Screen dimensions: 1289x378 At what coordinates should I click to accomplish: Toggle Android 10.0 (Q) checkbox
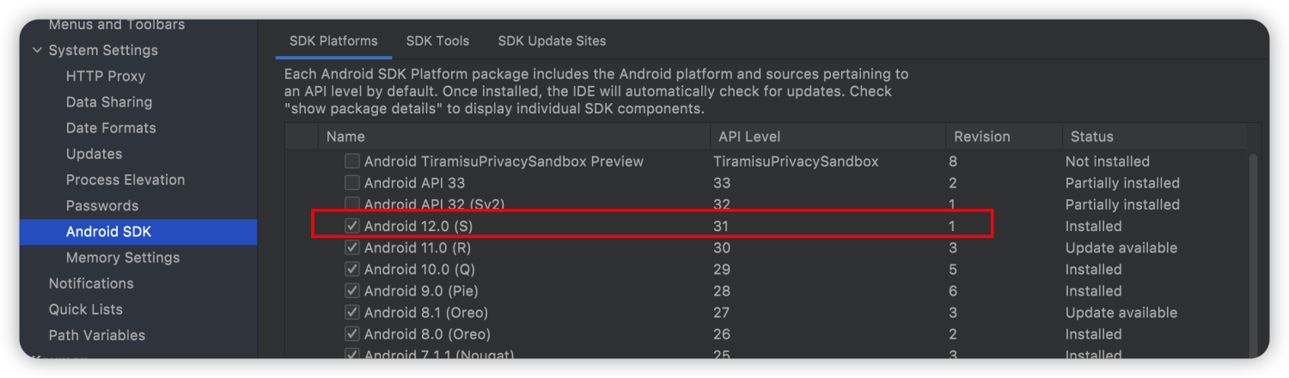(x=352, y=269)
